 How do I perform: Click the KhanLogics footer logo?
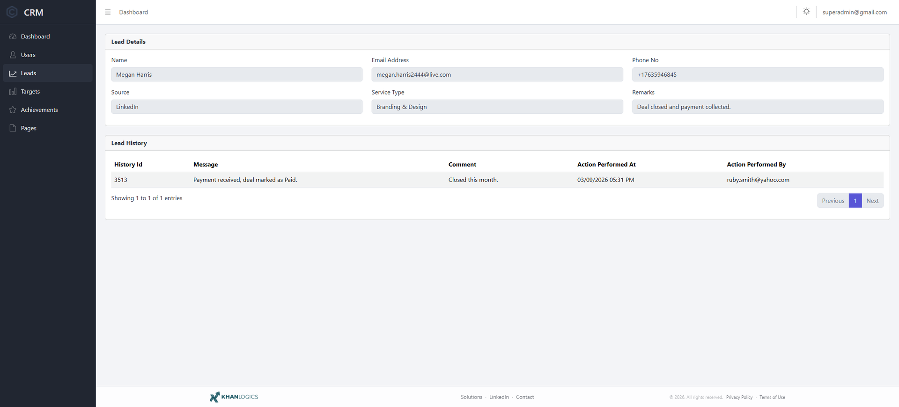point(234,397)
